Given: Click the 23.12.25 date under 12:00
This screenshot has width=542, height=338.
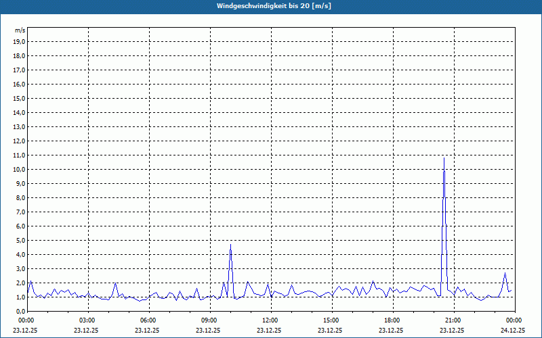Looking at the screenshot, I should coord(270,331).
